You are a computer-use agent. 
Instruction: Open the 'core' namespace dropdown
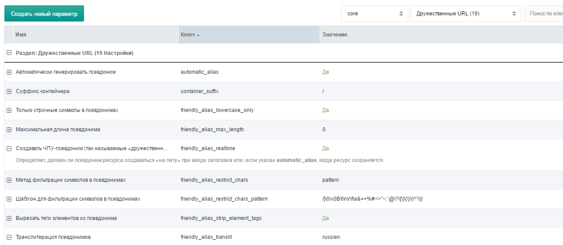coord(375,14)
